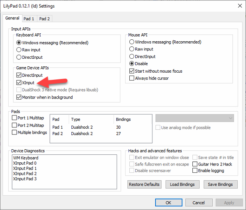Open the Pad 2 tab
This screenshot has height=210, width=246.
44,19
